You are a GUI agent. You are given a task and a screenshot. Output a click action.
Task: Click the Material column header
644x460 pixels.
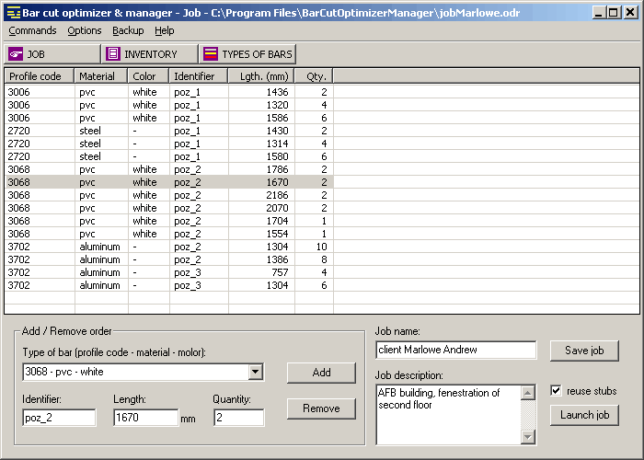coord(101,76)
